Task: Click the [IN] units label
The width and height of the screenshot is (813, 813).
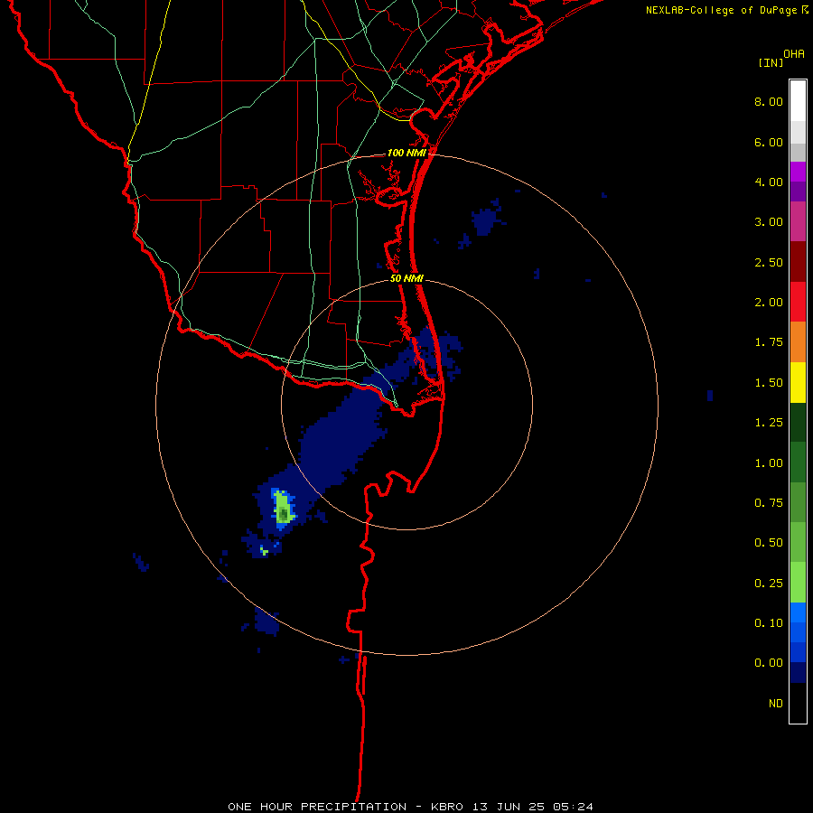Action: 771,62
